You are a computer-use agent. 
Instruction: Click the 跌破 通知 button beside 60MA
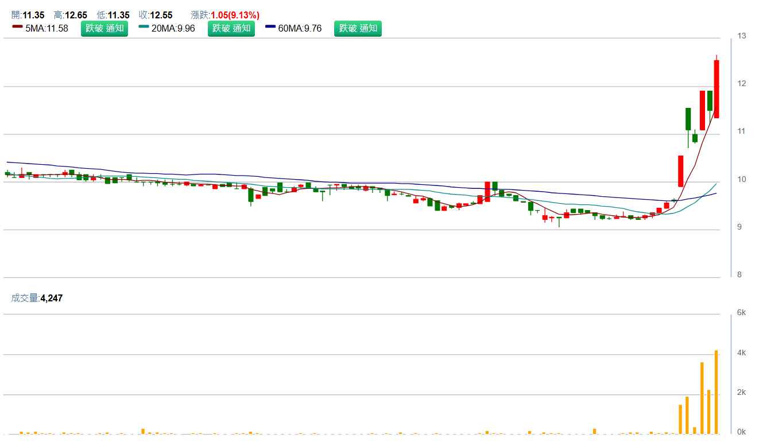coord(358,28)
